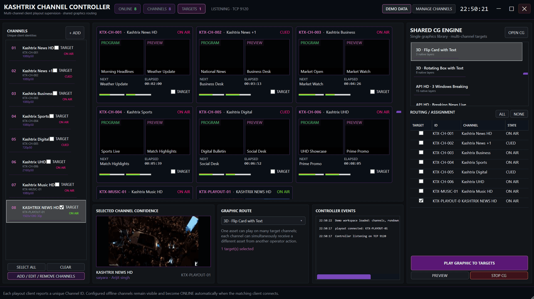Uncheck routing target for KTX-PLAYOUT-0 row
534x299 pixels.
click(421, 201)
